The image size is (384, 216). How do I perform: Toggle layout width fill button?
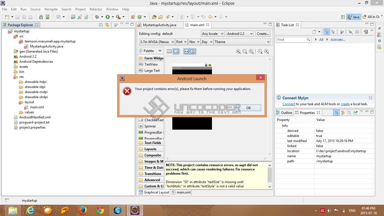186,51
